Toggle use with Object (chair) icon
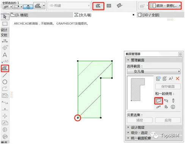Image resolution: width=185 pixels, height=144 pixels. click(166, 107)
